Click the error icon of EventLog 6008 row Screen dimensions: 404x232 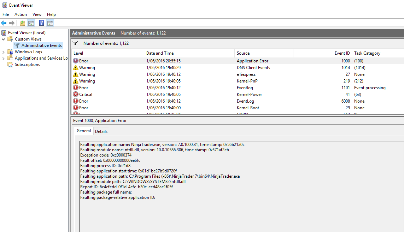(x=76, y=101)
